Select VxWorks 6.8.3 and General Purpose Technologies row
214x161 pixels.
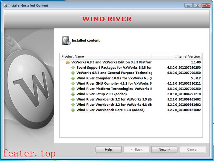114,73
